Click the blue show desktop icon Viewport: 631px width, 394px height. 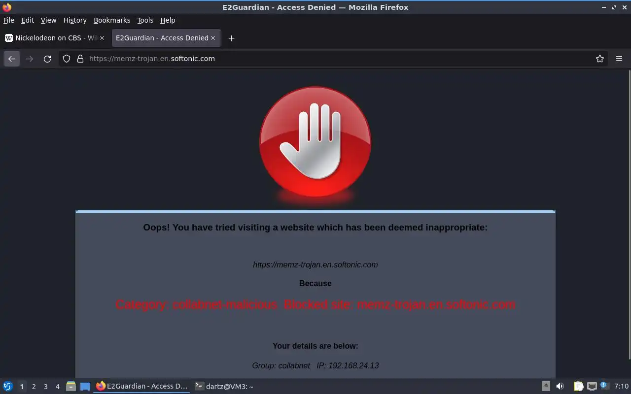tap(85, 387)
